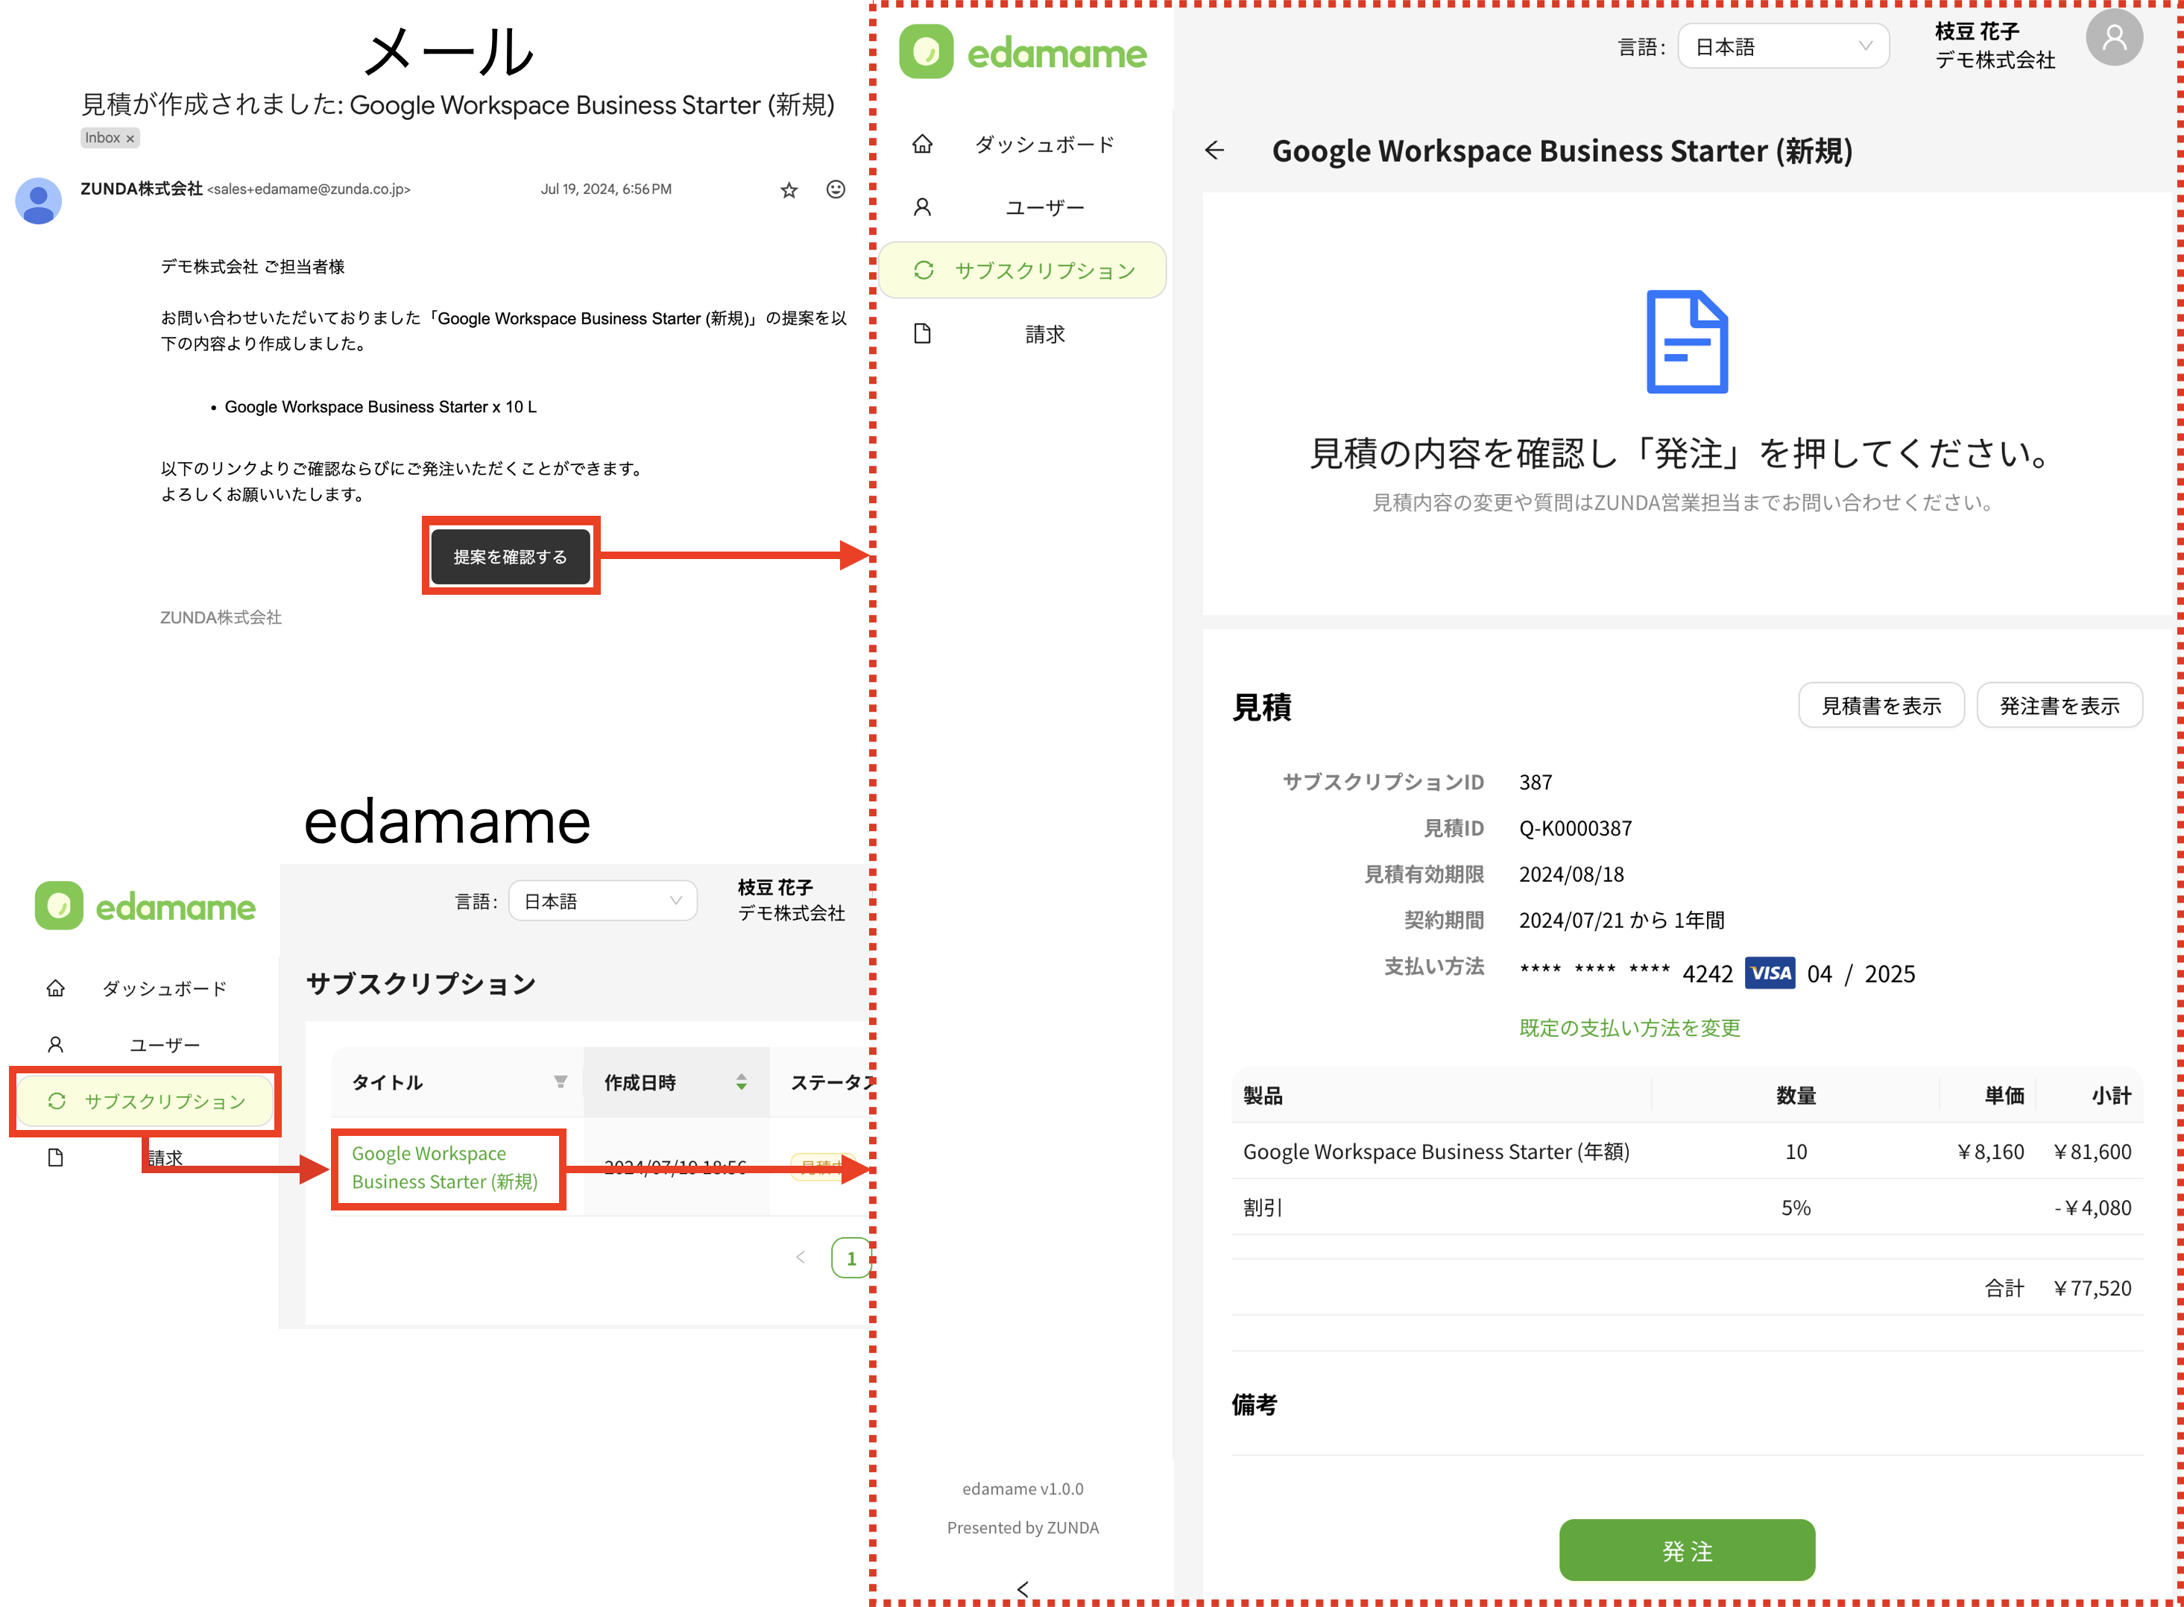Open ユーザー in the right panel sidebar
The image size is (2184, 1607).
click(x=1044, y=207)
